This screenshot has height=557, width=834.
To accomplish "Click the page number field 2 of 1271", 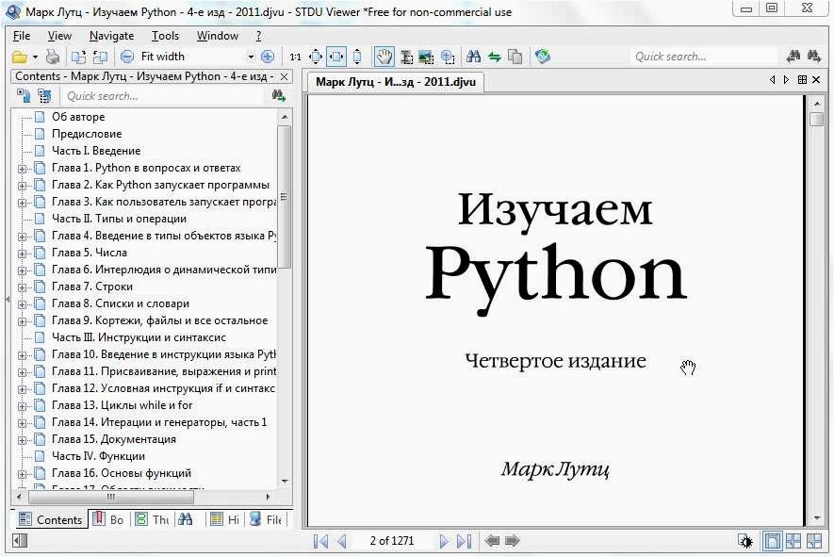I will coord(392,541).
